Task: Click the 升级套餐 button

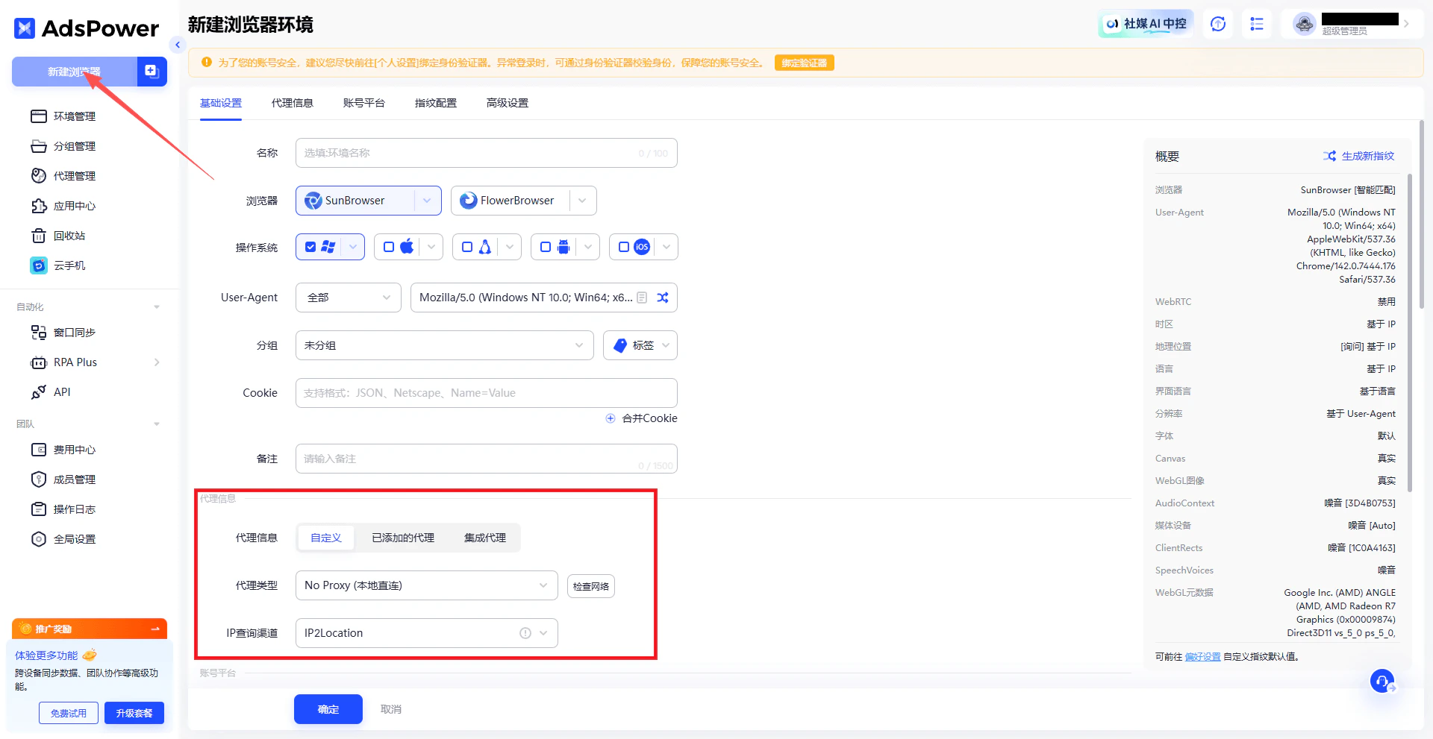Action: pos(134,713)
